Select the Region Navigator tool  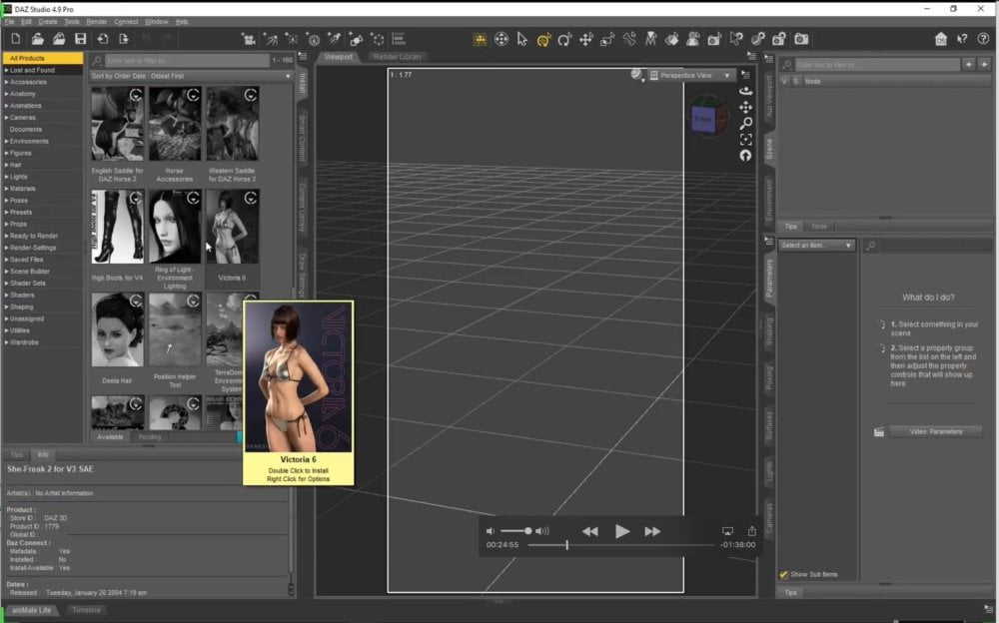pyautogui.click(x=693, y=40)
